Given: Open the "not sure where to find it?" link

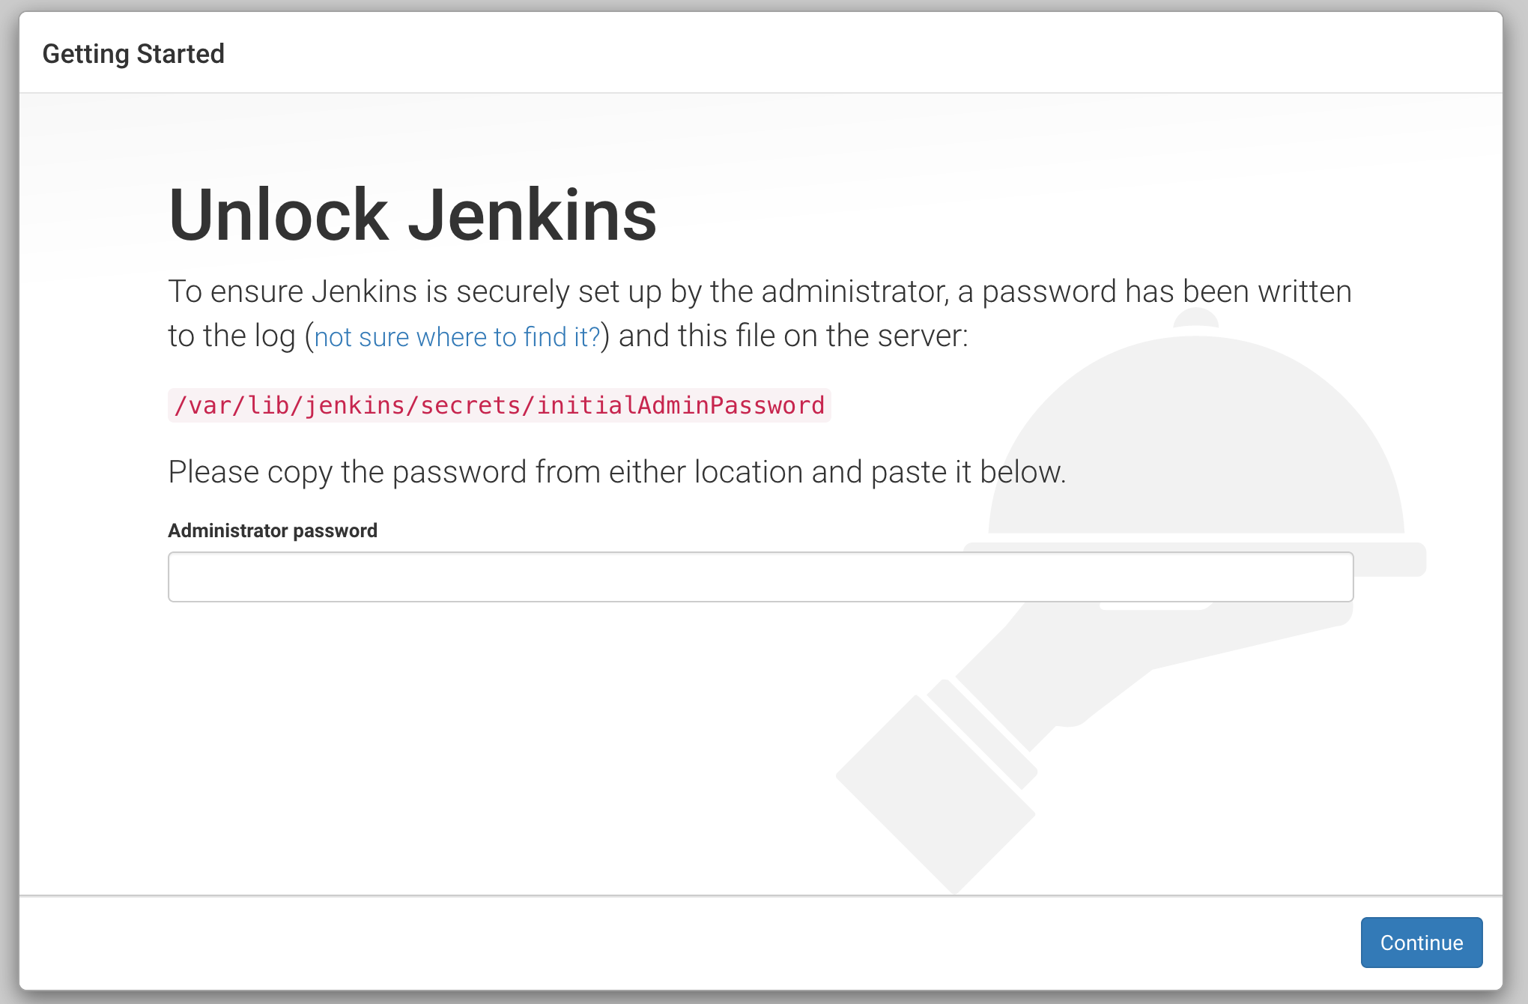Looking at the screenshot, I should tap(457, 337).
